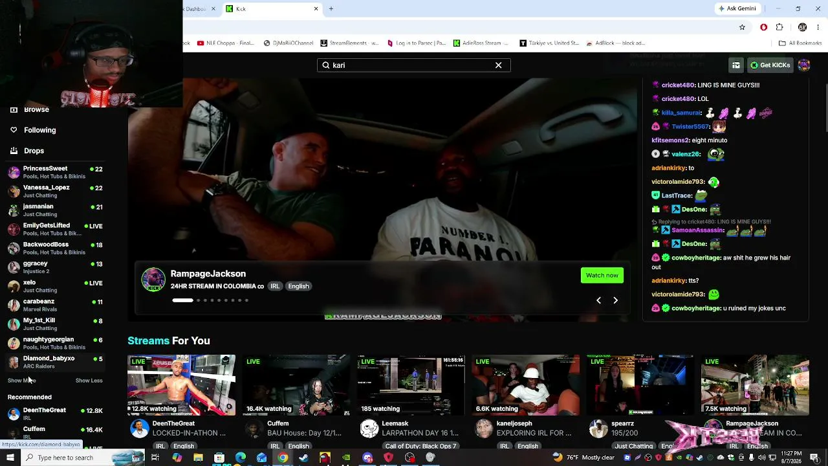Screen dimensions: 828x466
Task: Expand following list with Show More
Action: [x=21, y=381]
